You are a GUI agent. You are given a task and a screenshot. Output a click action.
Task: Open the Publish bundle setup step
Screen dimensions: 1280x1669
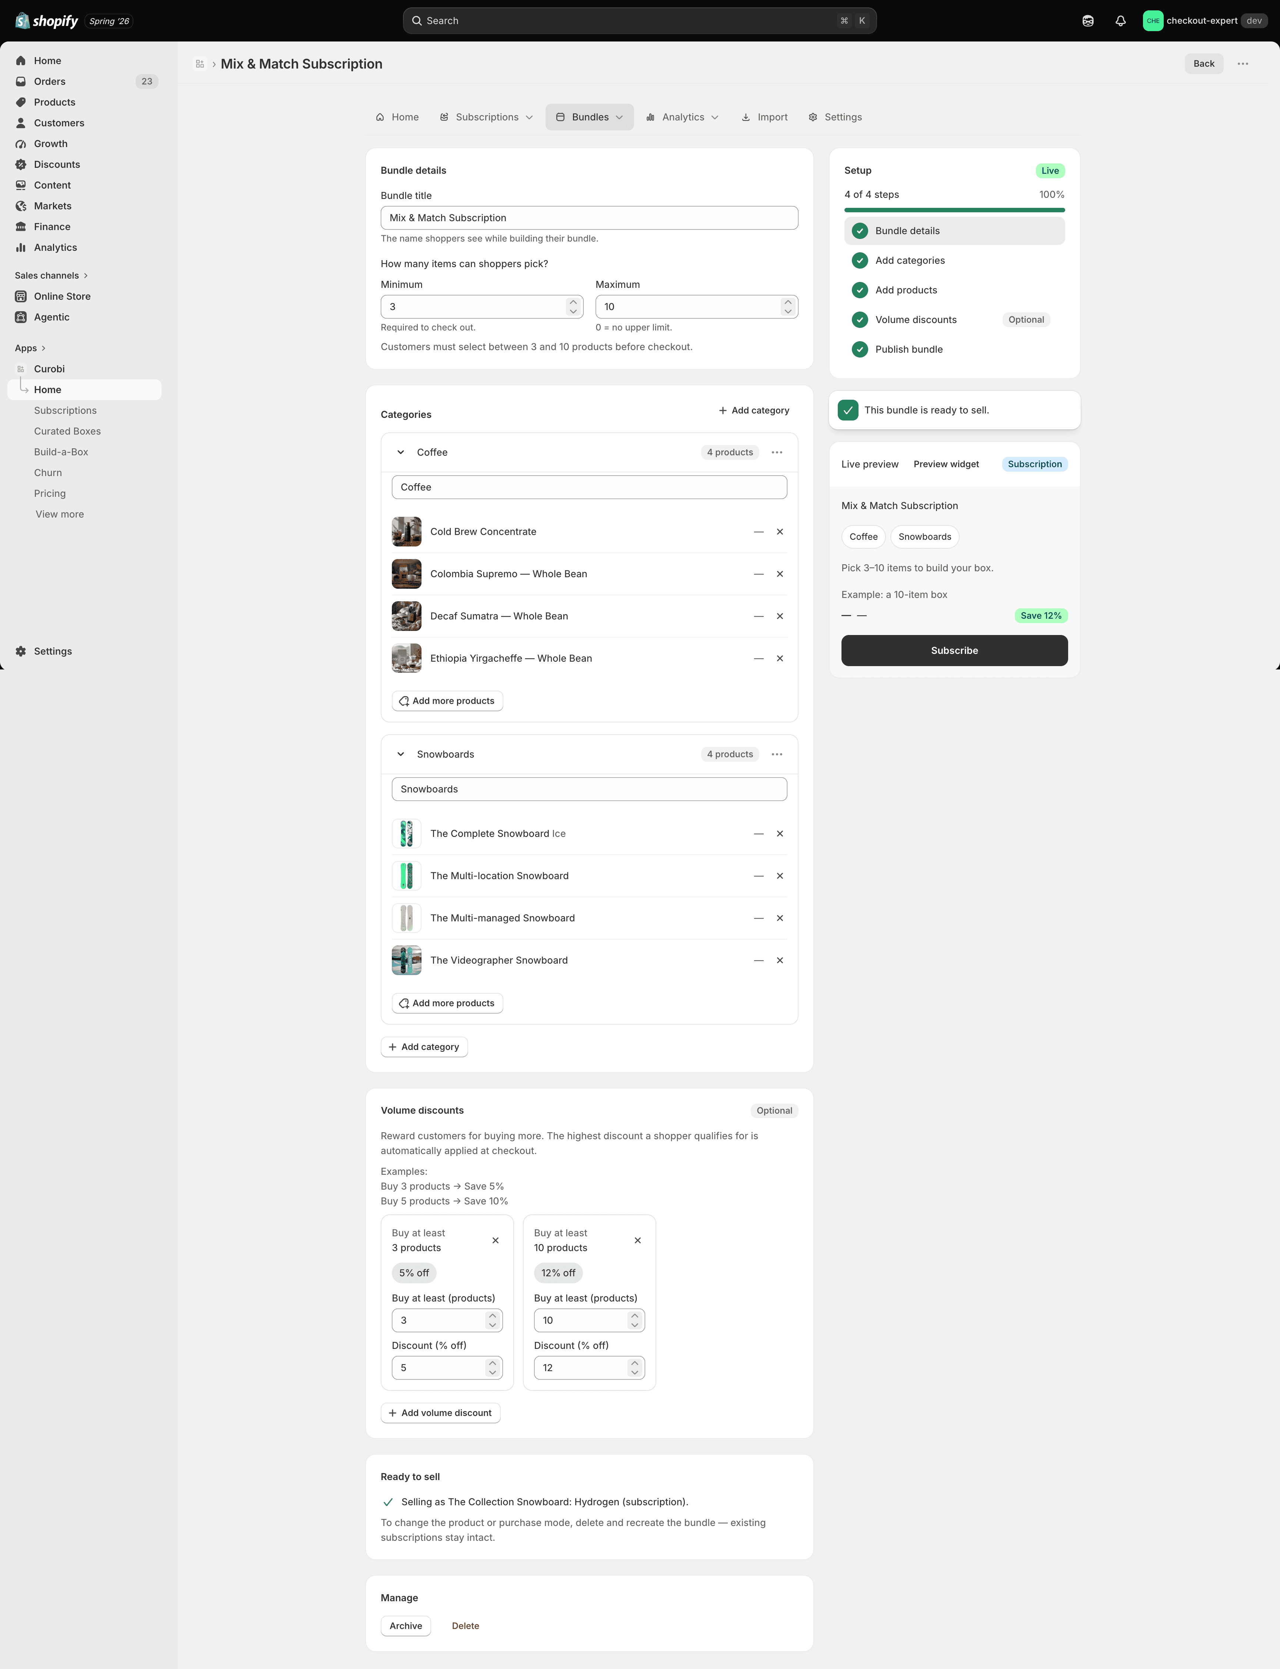[954, 350]
